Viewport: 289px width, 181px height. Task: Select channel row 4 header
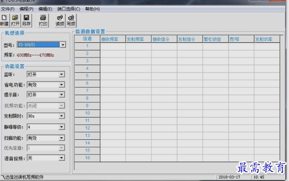point(87,69)
